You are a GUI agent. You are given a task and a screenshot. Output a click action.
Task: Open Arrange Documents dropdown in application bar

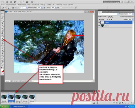point(28,2)
